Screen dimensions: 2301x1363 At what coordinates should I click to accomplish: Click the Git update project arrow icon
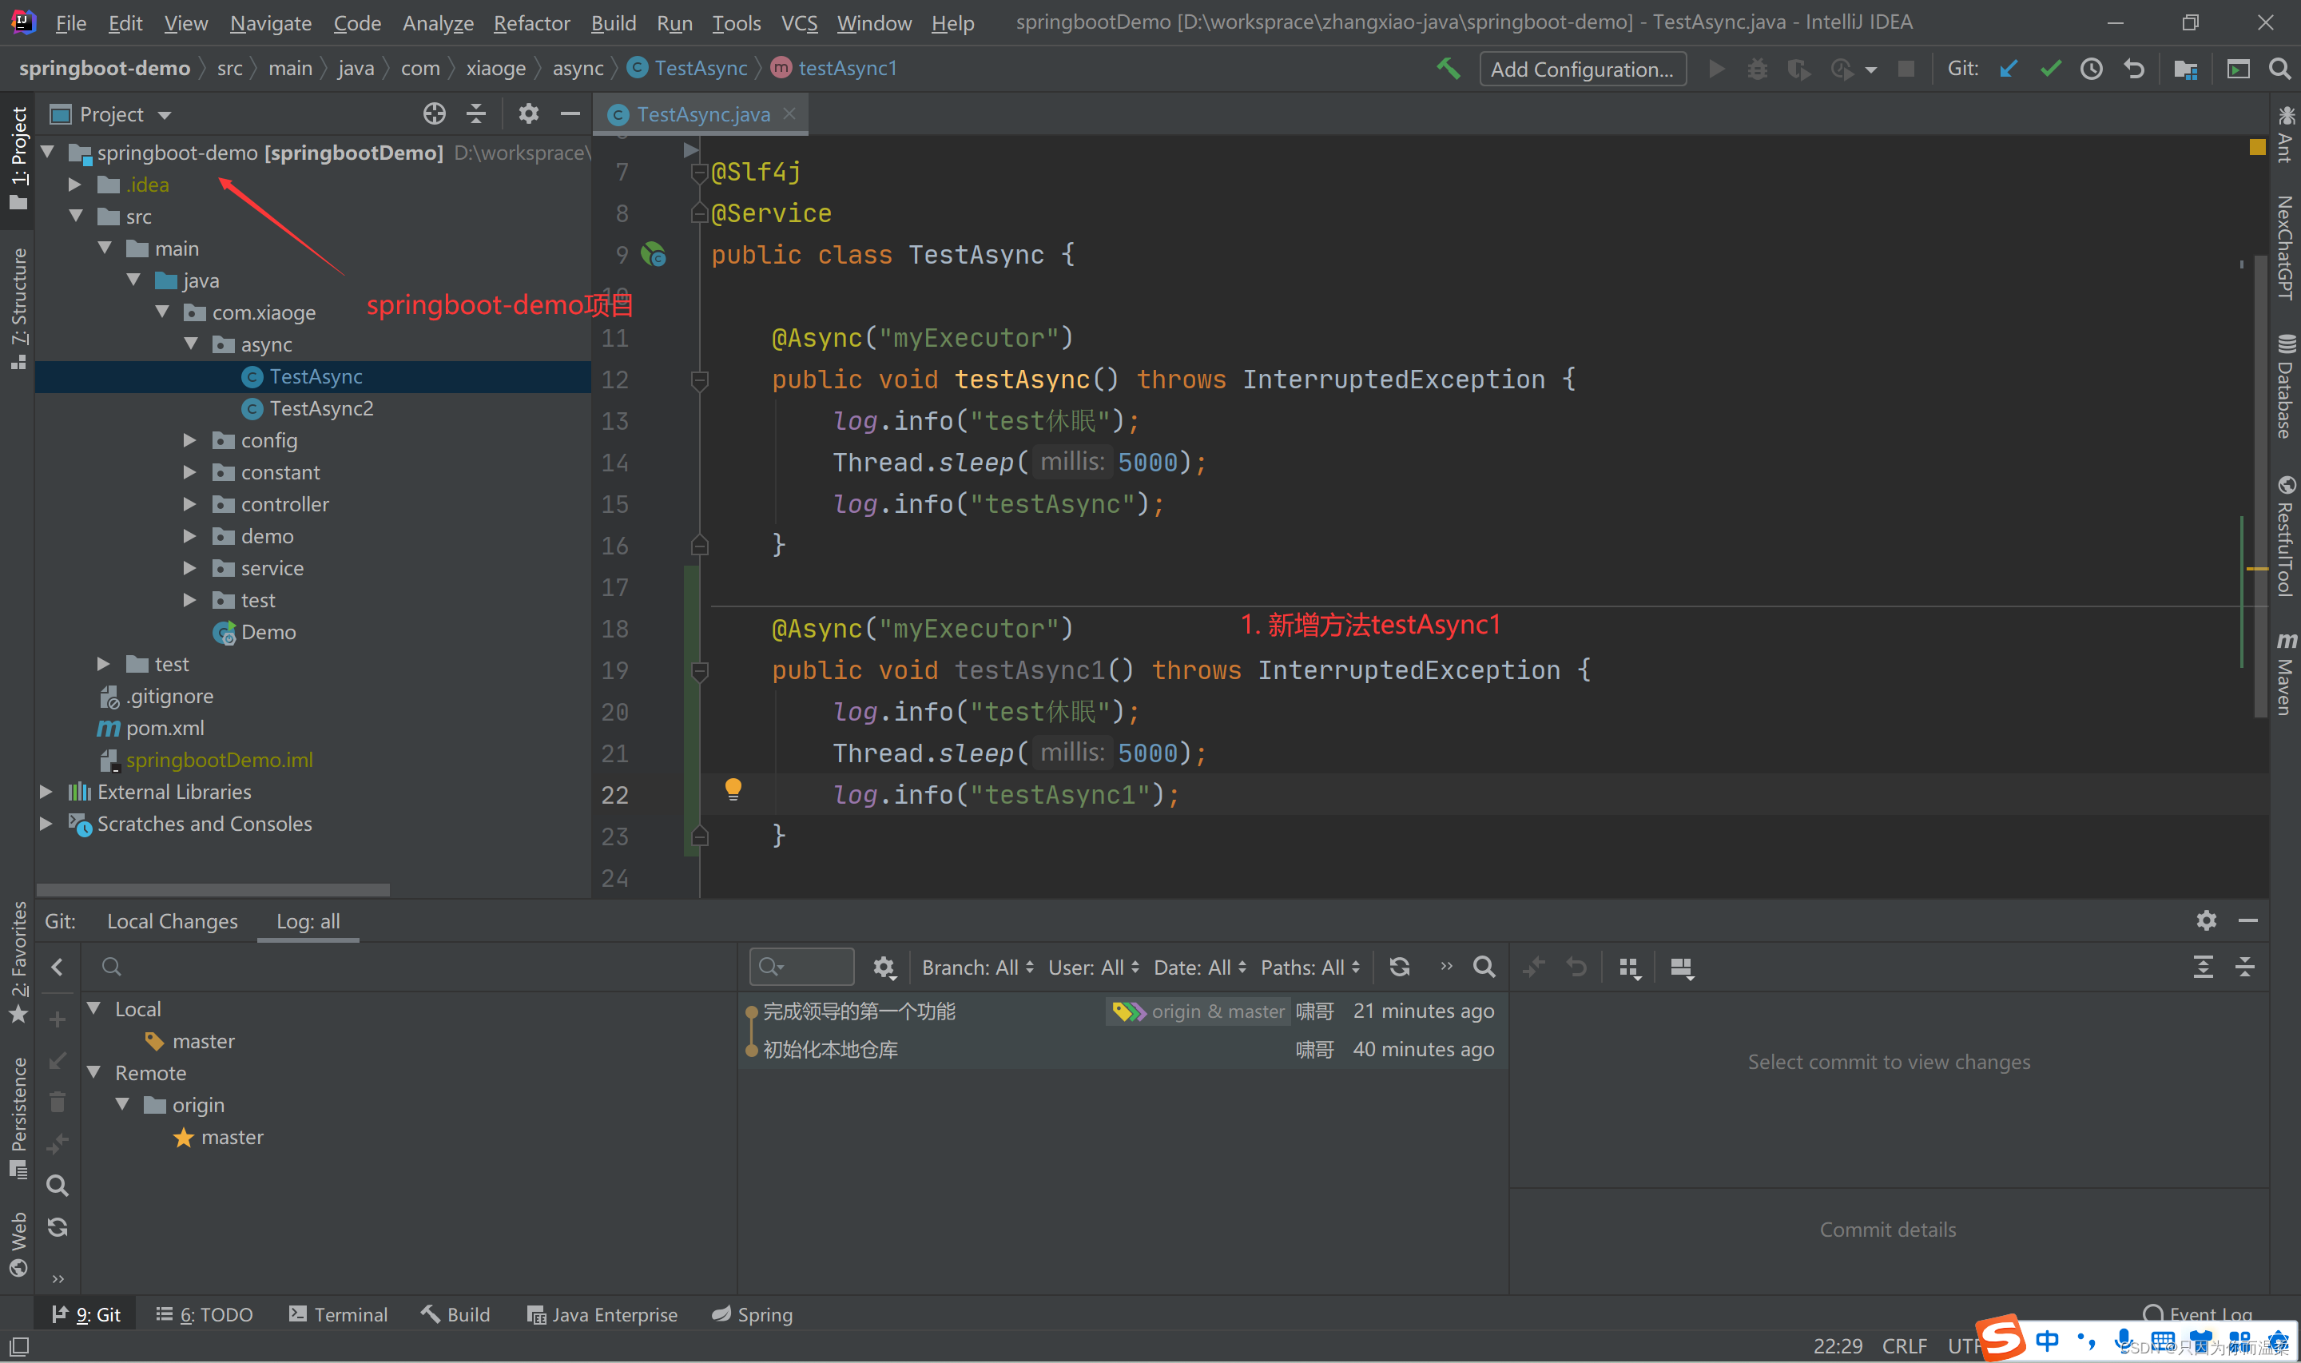[x=2009, y=69]
